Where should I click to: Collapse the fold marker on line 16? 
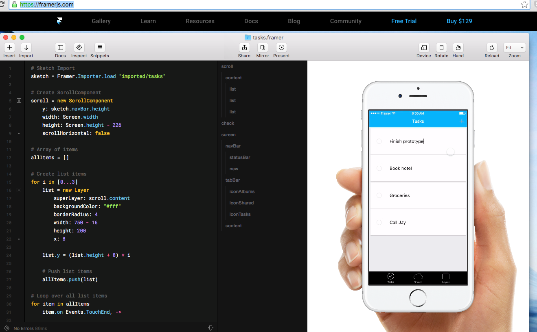coord(19,190)
